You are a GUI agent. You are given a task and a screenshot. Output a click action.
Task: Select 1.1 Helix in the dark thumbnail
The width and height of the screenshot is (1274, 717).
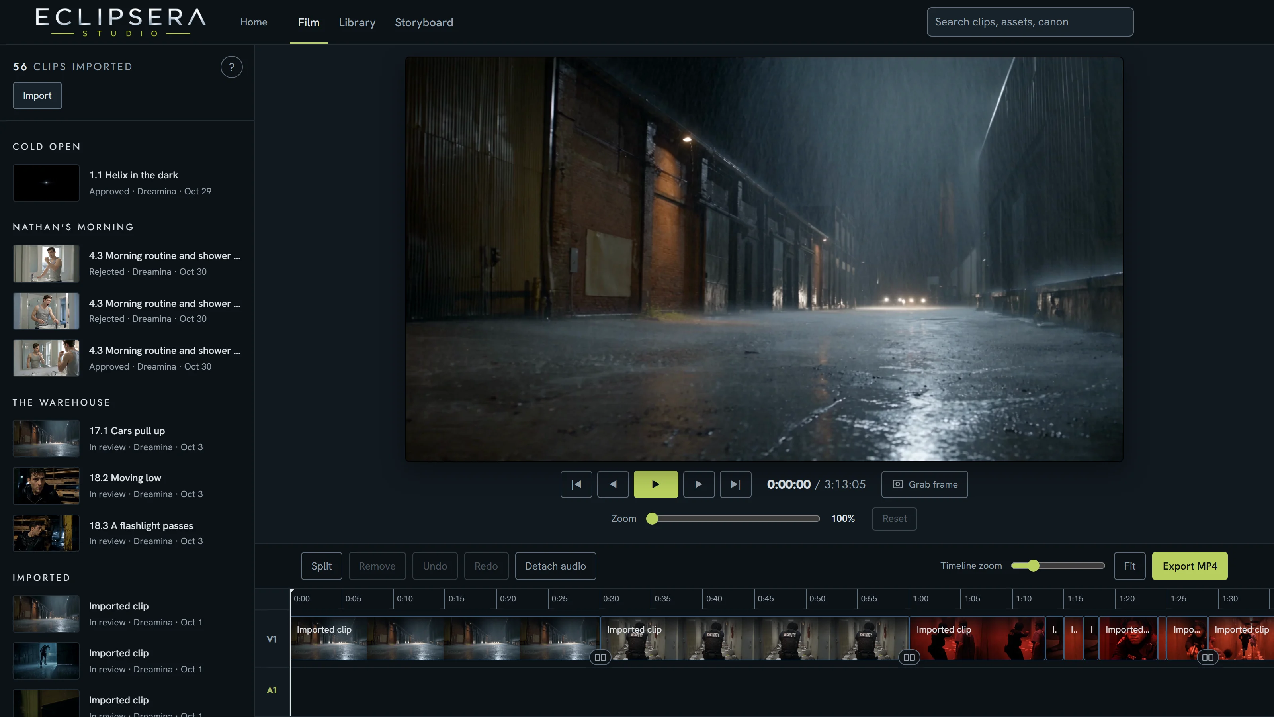click(x=46, y=182)
